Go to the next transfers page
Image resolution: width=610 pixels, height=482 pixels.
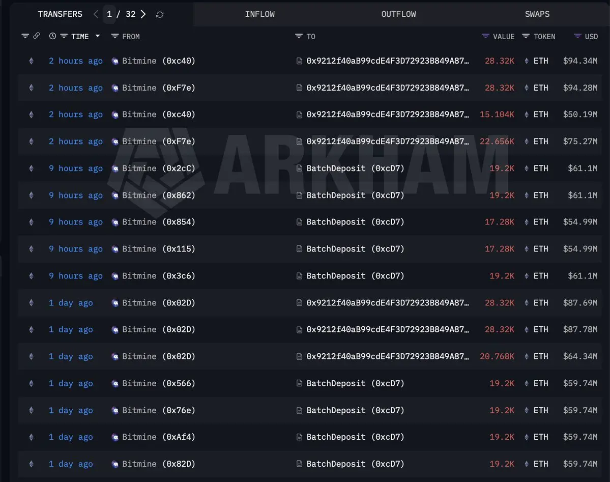(143, 14)
